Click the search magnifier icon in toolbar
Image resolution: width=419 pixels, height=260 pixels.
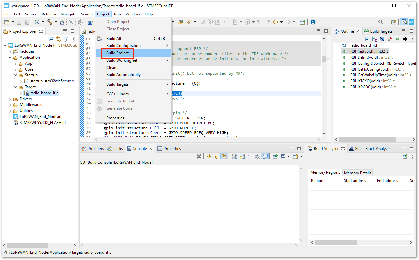tap(381, 22)
